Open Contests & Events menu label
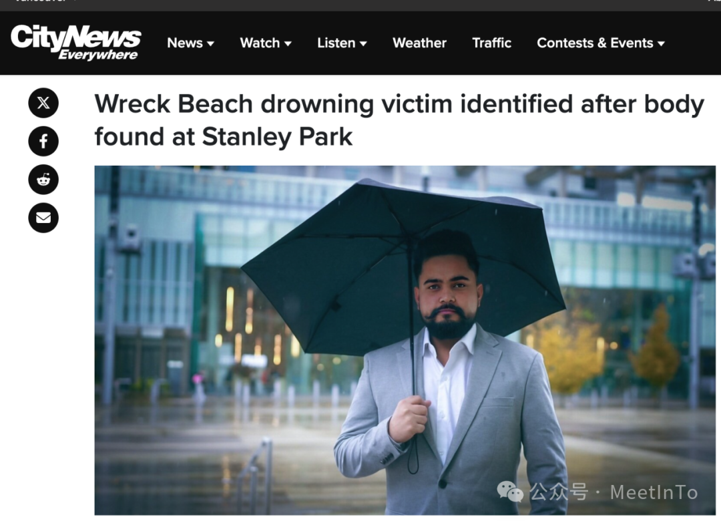This screenshot has height=521, width=721. 595,43
